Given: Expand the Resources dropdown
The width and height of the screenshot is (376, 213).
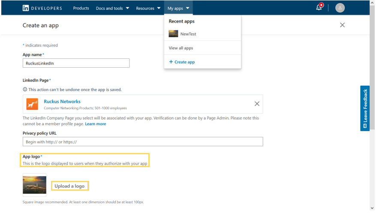Looking at the screenshot, I should [148, 8].
